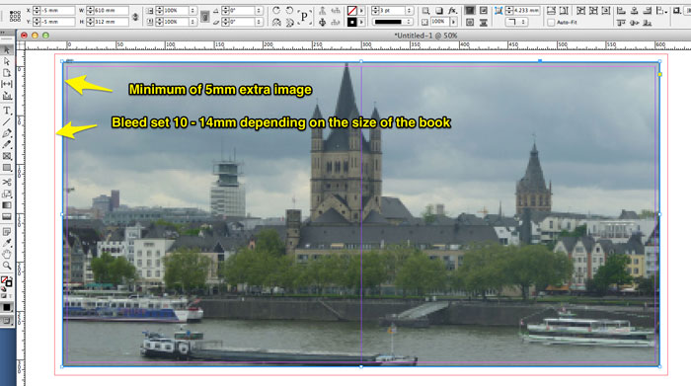Select the Eyedropper tool
Screen dimensions: 691x386
tap(7, 243)
